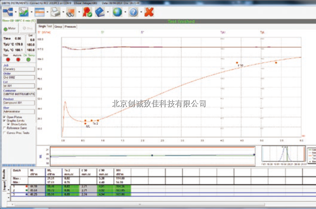Switch to the Pressure tab

pos(71,27)
